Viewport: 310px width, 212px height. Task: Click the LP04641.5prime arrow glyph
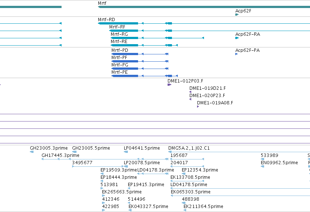126,152
